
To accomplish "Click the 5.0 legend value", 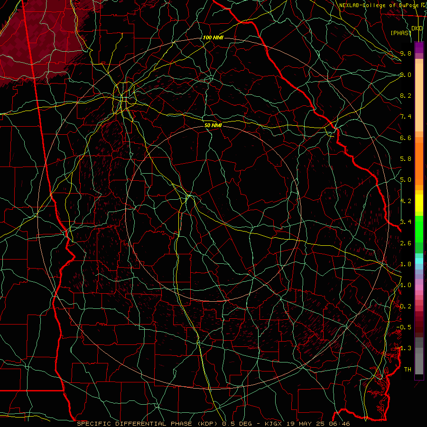I will click(x=406, y=180).
